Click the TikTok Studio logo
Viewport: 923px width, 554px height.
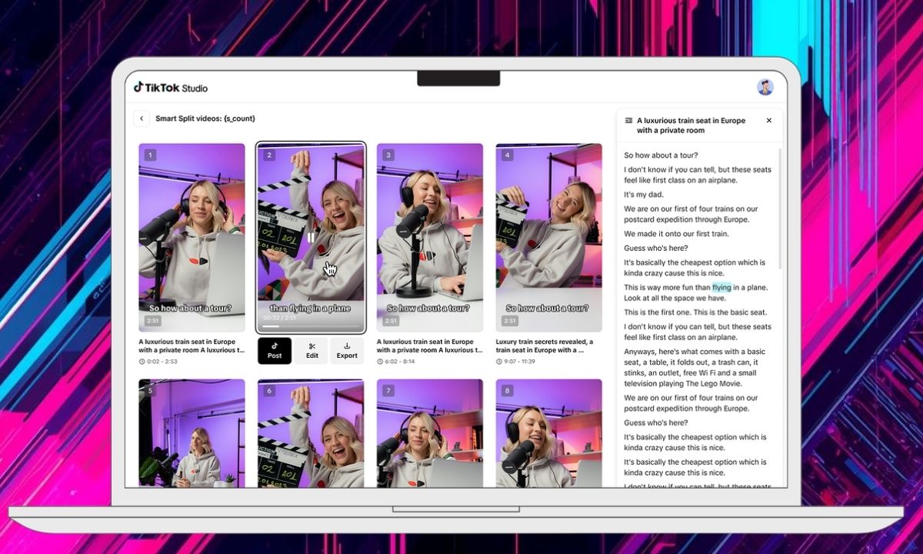(x=170, y=88)
